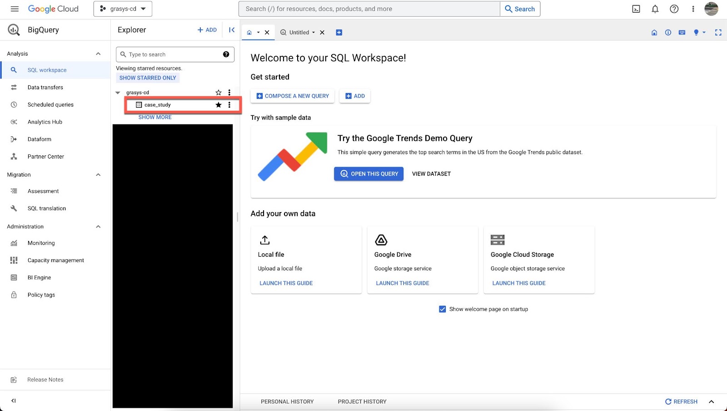Open the main navigation hamburger menu
This screenshot has width=727, height=411.
[15, 9]
